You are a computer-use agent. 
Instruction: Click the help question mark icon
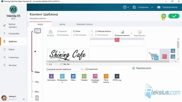(125, 7)
